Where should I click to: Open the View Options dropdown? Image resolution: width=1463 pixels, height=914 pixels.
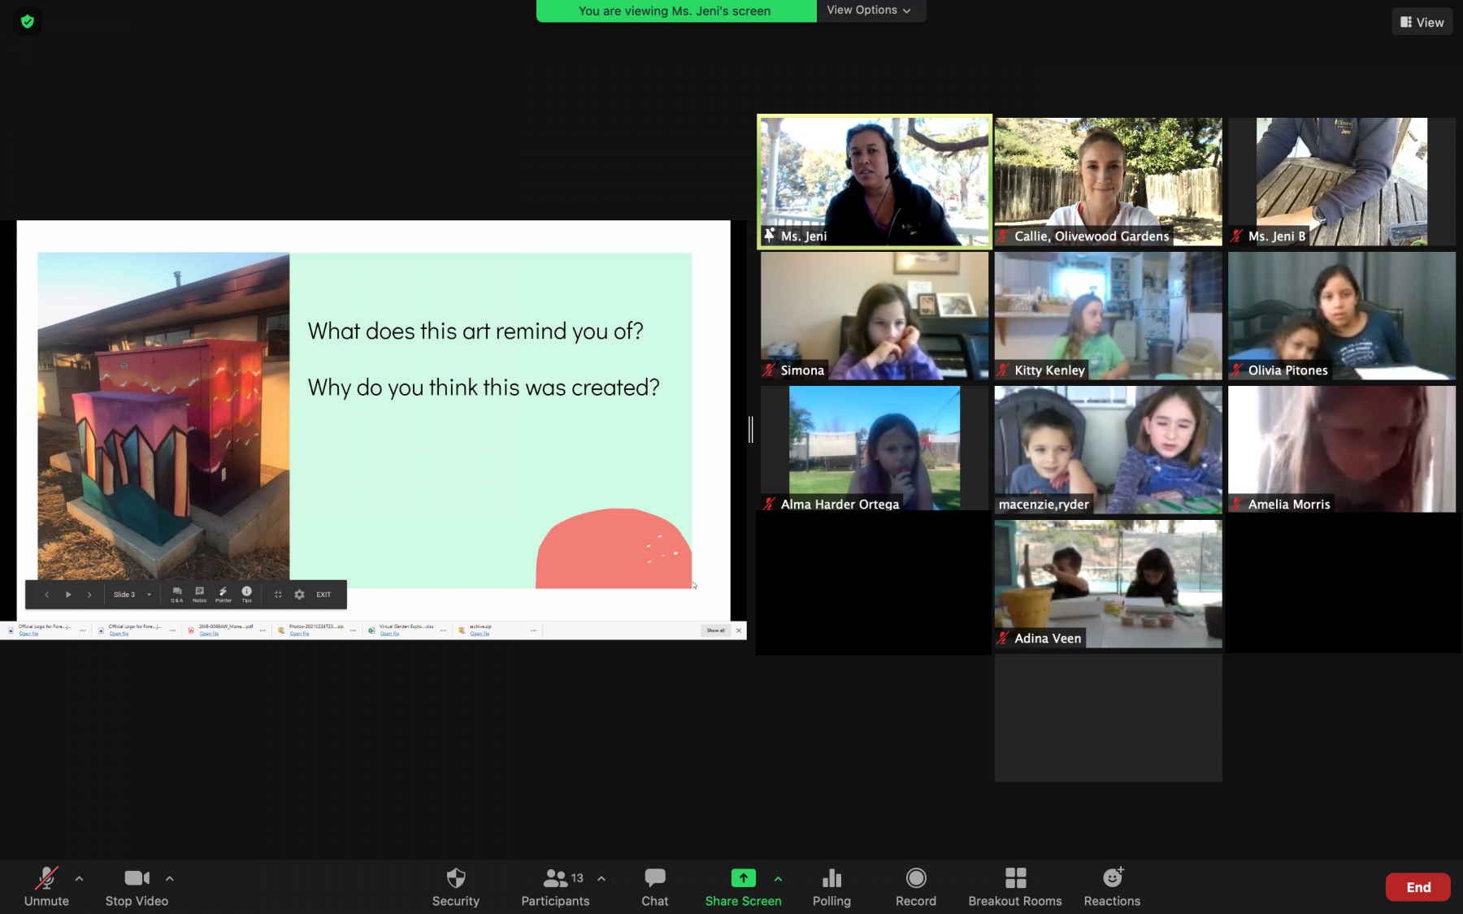tap(869, 11)
